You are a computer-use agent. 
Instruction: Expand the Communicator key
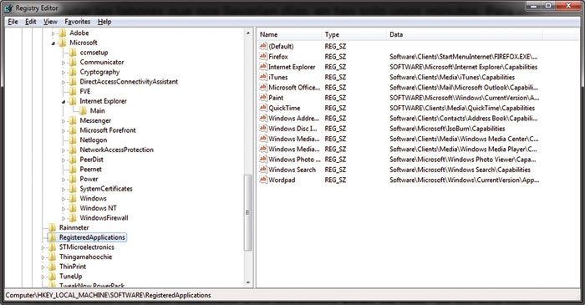64,63
